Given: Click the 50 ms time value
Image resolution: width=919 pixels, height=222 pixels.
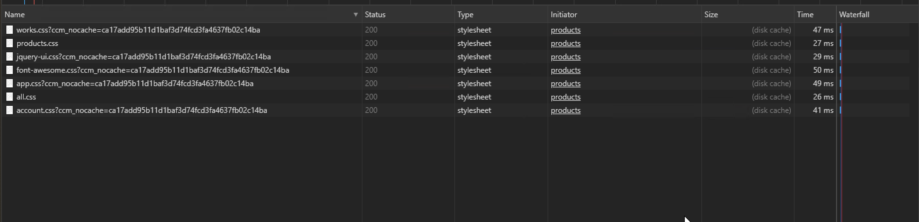Looking at the screenshot, I should (x=823, y=70).
